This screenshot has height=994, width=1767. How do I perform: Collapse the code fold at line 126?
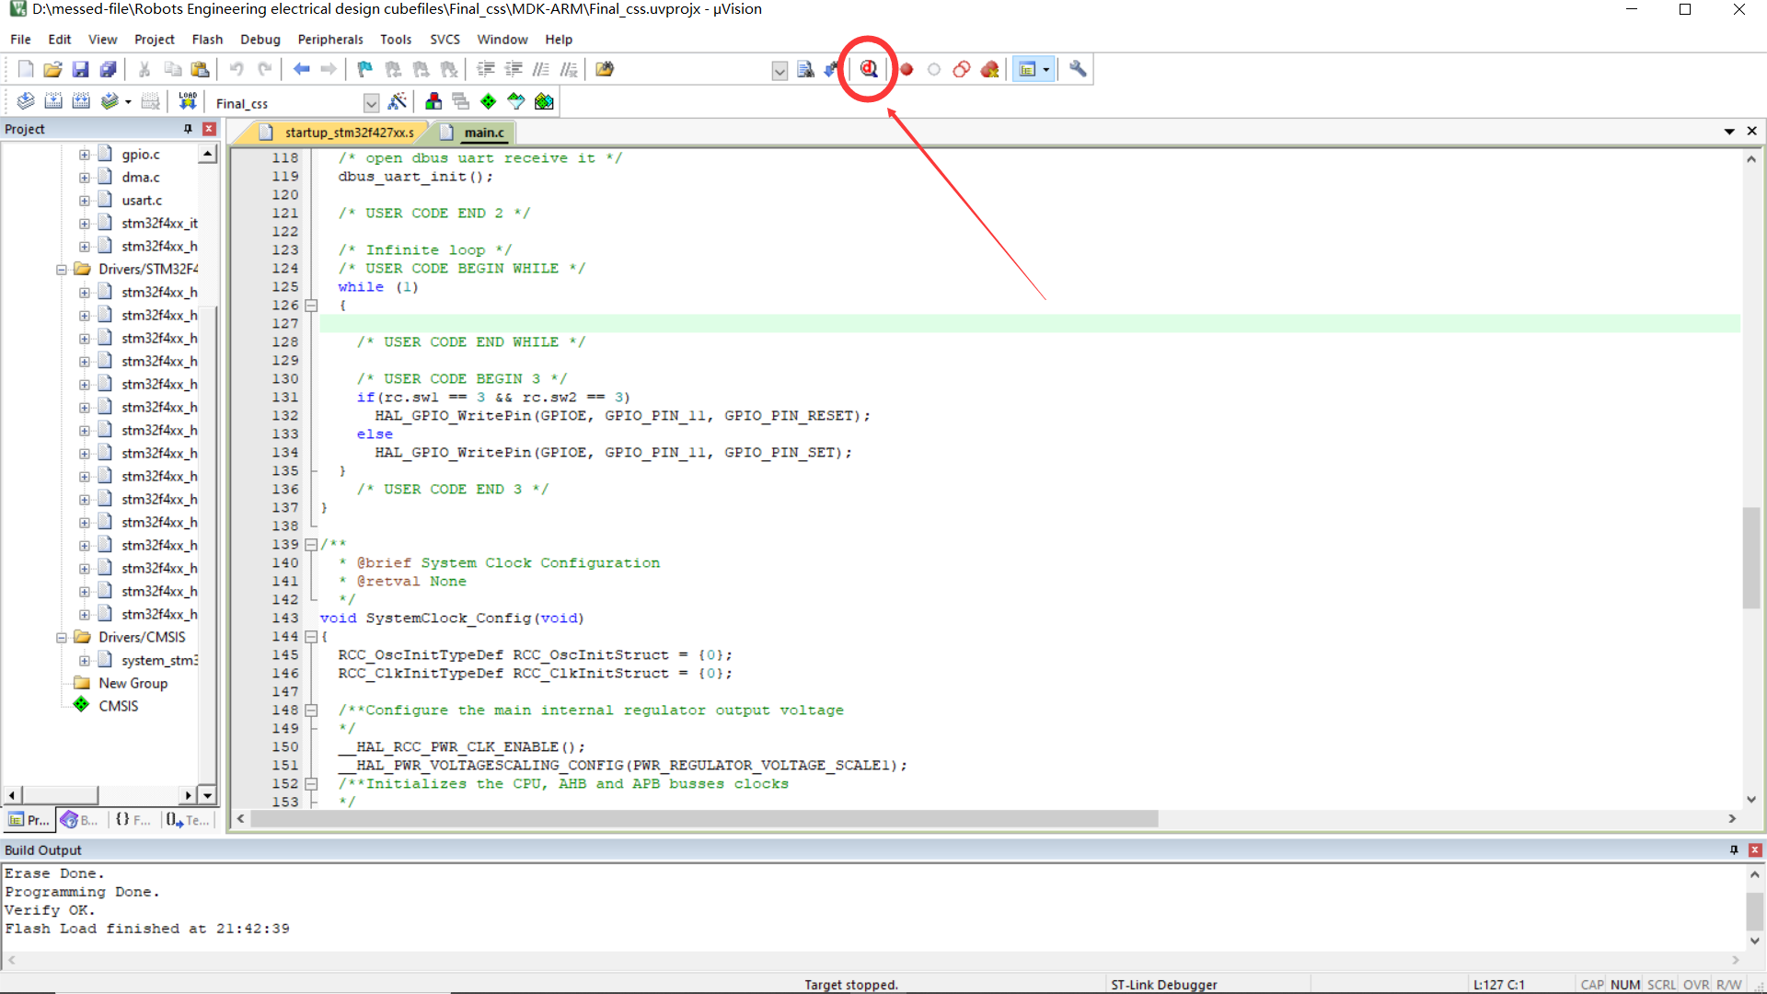(311, 306)
